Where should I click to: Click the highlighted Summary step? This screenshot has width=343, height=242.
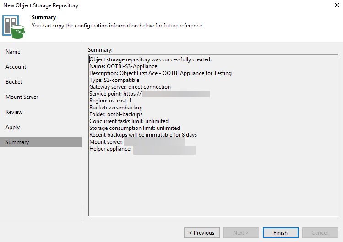(x=17, y=142)
